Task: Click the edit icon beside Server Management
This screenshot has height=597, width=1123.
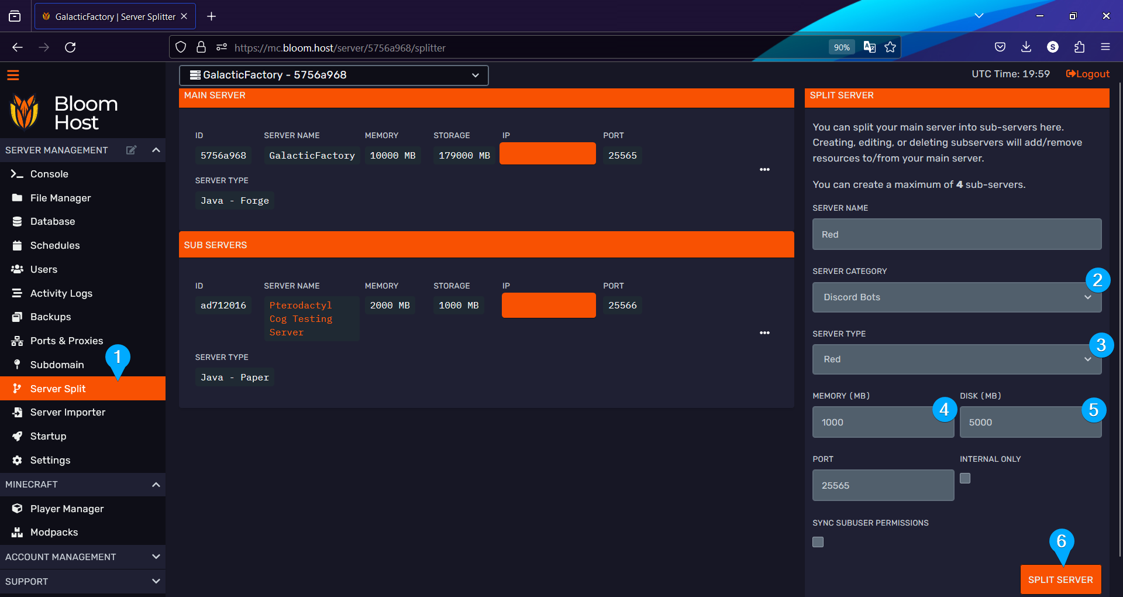Action: click(132, 150)
